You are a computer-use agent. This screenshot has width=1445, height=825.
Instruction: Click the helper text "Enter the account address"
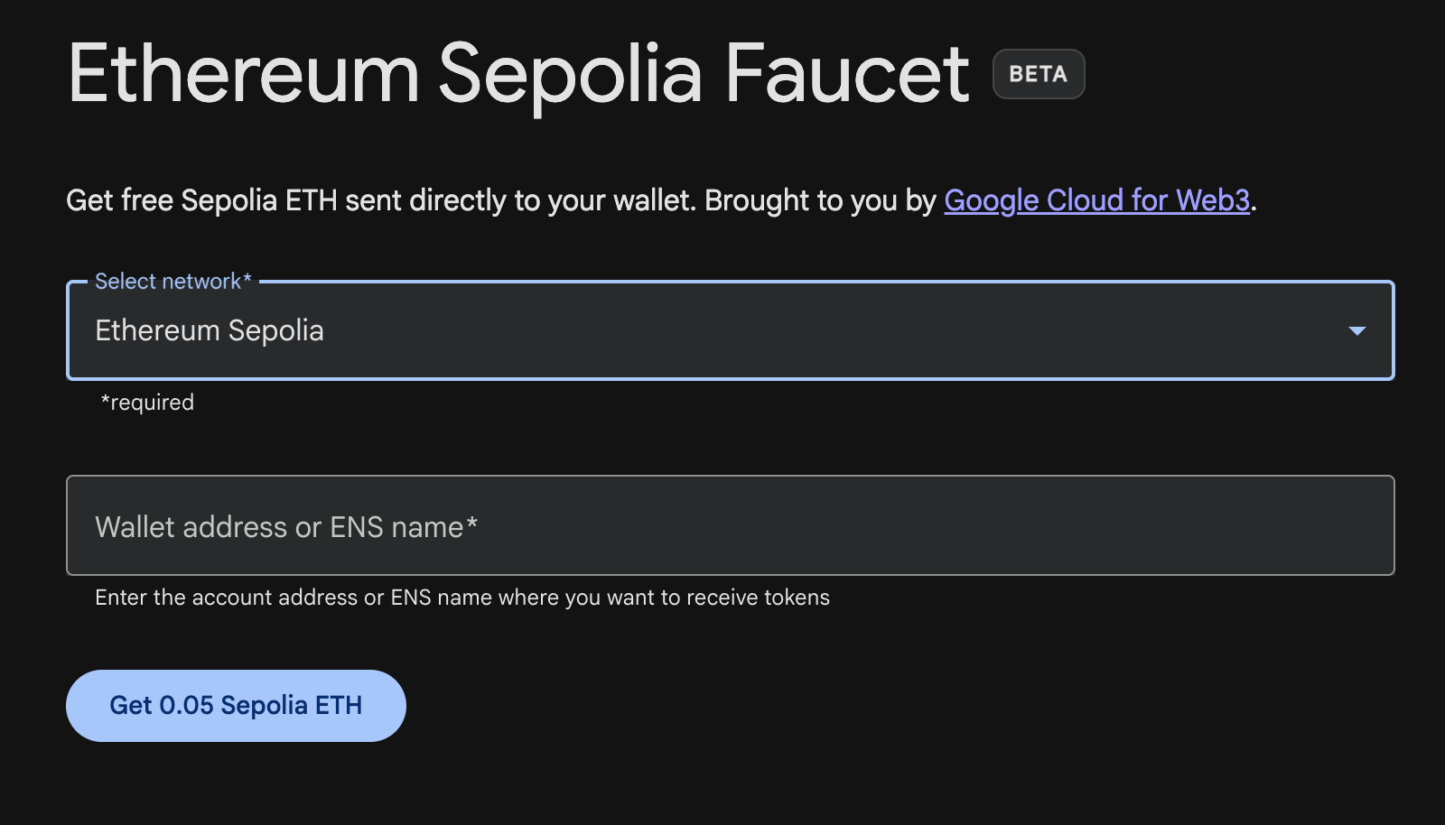tap(226, 598)
